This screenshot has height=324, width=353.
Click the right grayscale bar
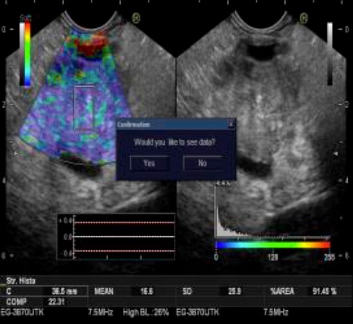point(330,53)
